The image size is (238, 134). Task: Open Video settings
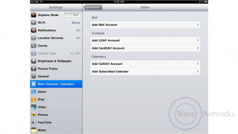[x=56, y=107]
